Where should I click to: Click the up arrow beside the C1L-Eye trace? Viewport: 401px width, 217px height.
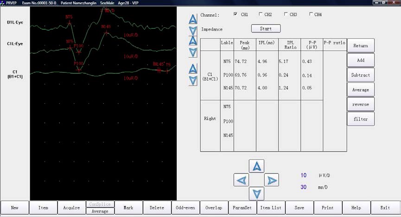[193, 40]
